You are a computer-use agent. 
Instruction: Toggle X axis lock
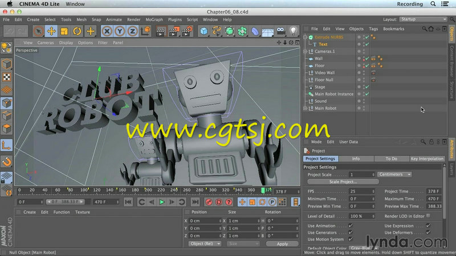[107, 31]
